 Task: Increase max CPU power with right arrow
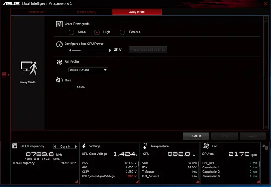click(x=110, y=50)
